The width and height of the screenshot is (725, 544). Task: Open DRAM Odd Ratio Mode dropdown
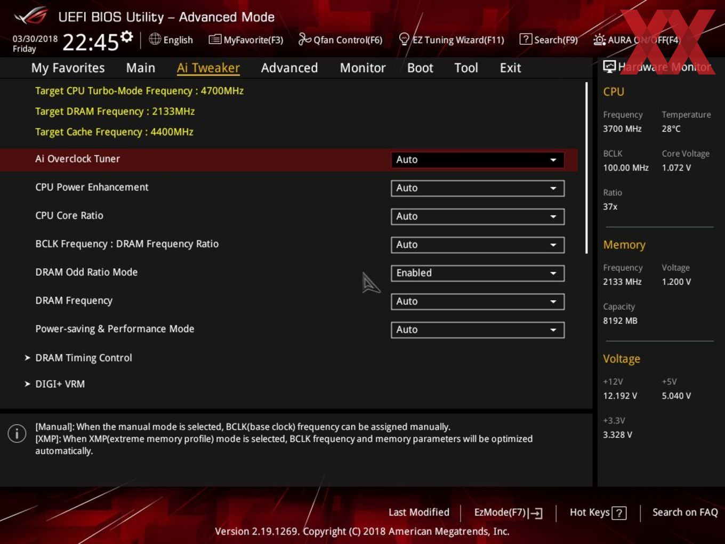point(478,273)
